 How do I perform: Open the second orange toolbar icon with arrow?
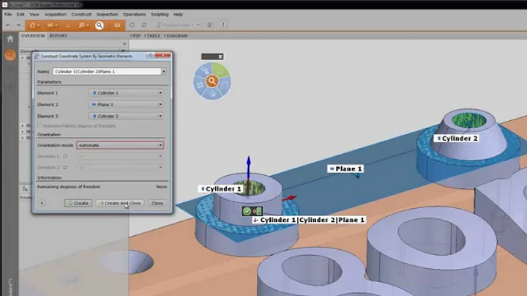click(52, 25)
